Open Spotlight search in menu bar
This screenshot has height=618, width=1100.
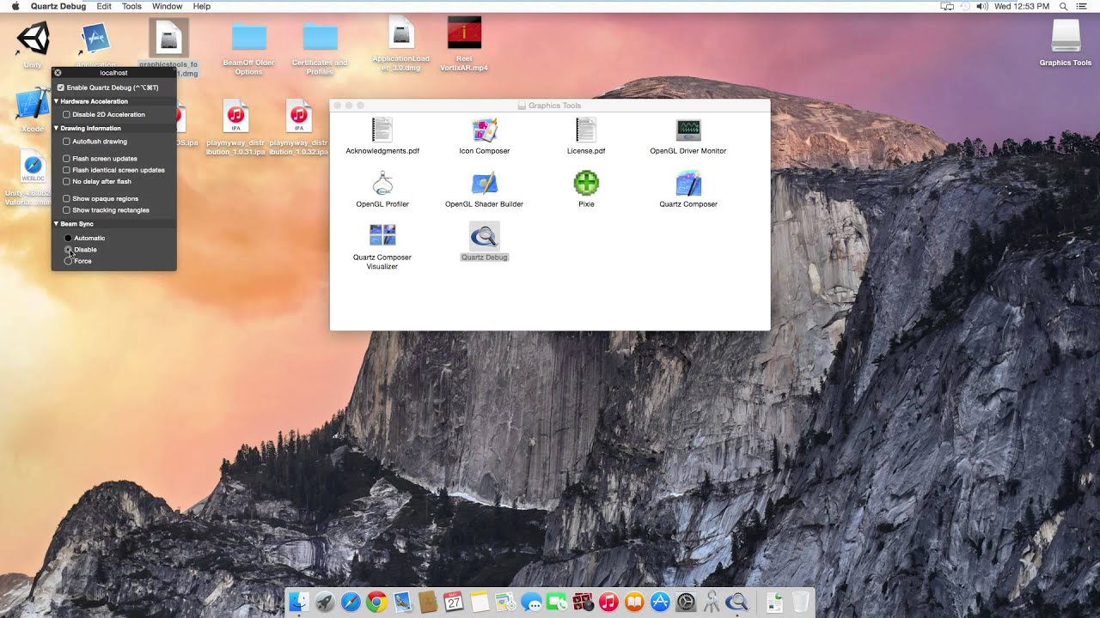point(1064,6)
